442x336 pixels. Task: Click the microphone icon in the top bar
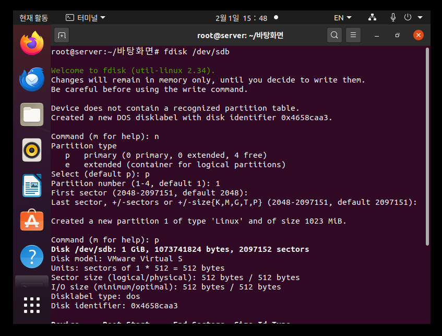click(393, 17)
